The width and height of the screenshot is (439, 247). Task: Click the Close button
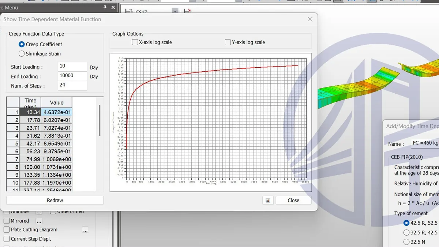(x=293, y=201)
